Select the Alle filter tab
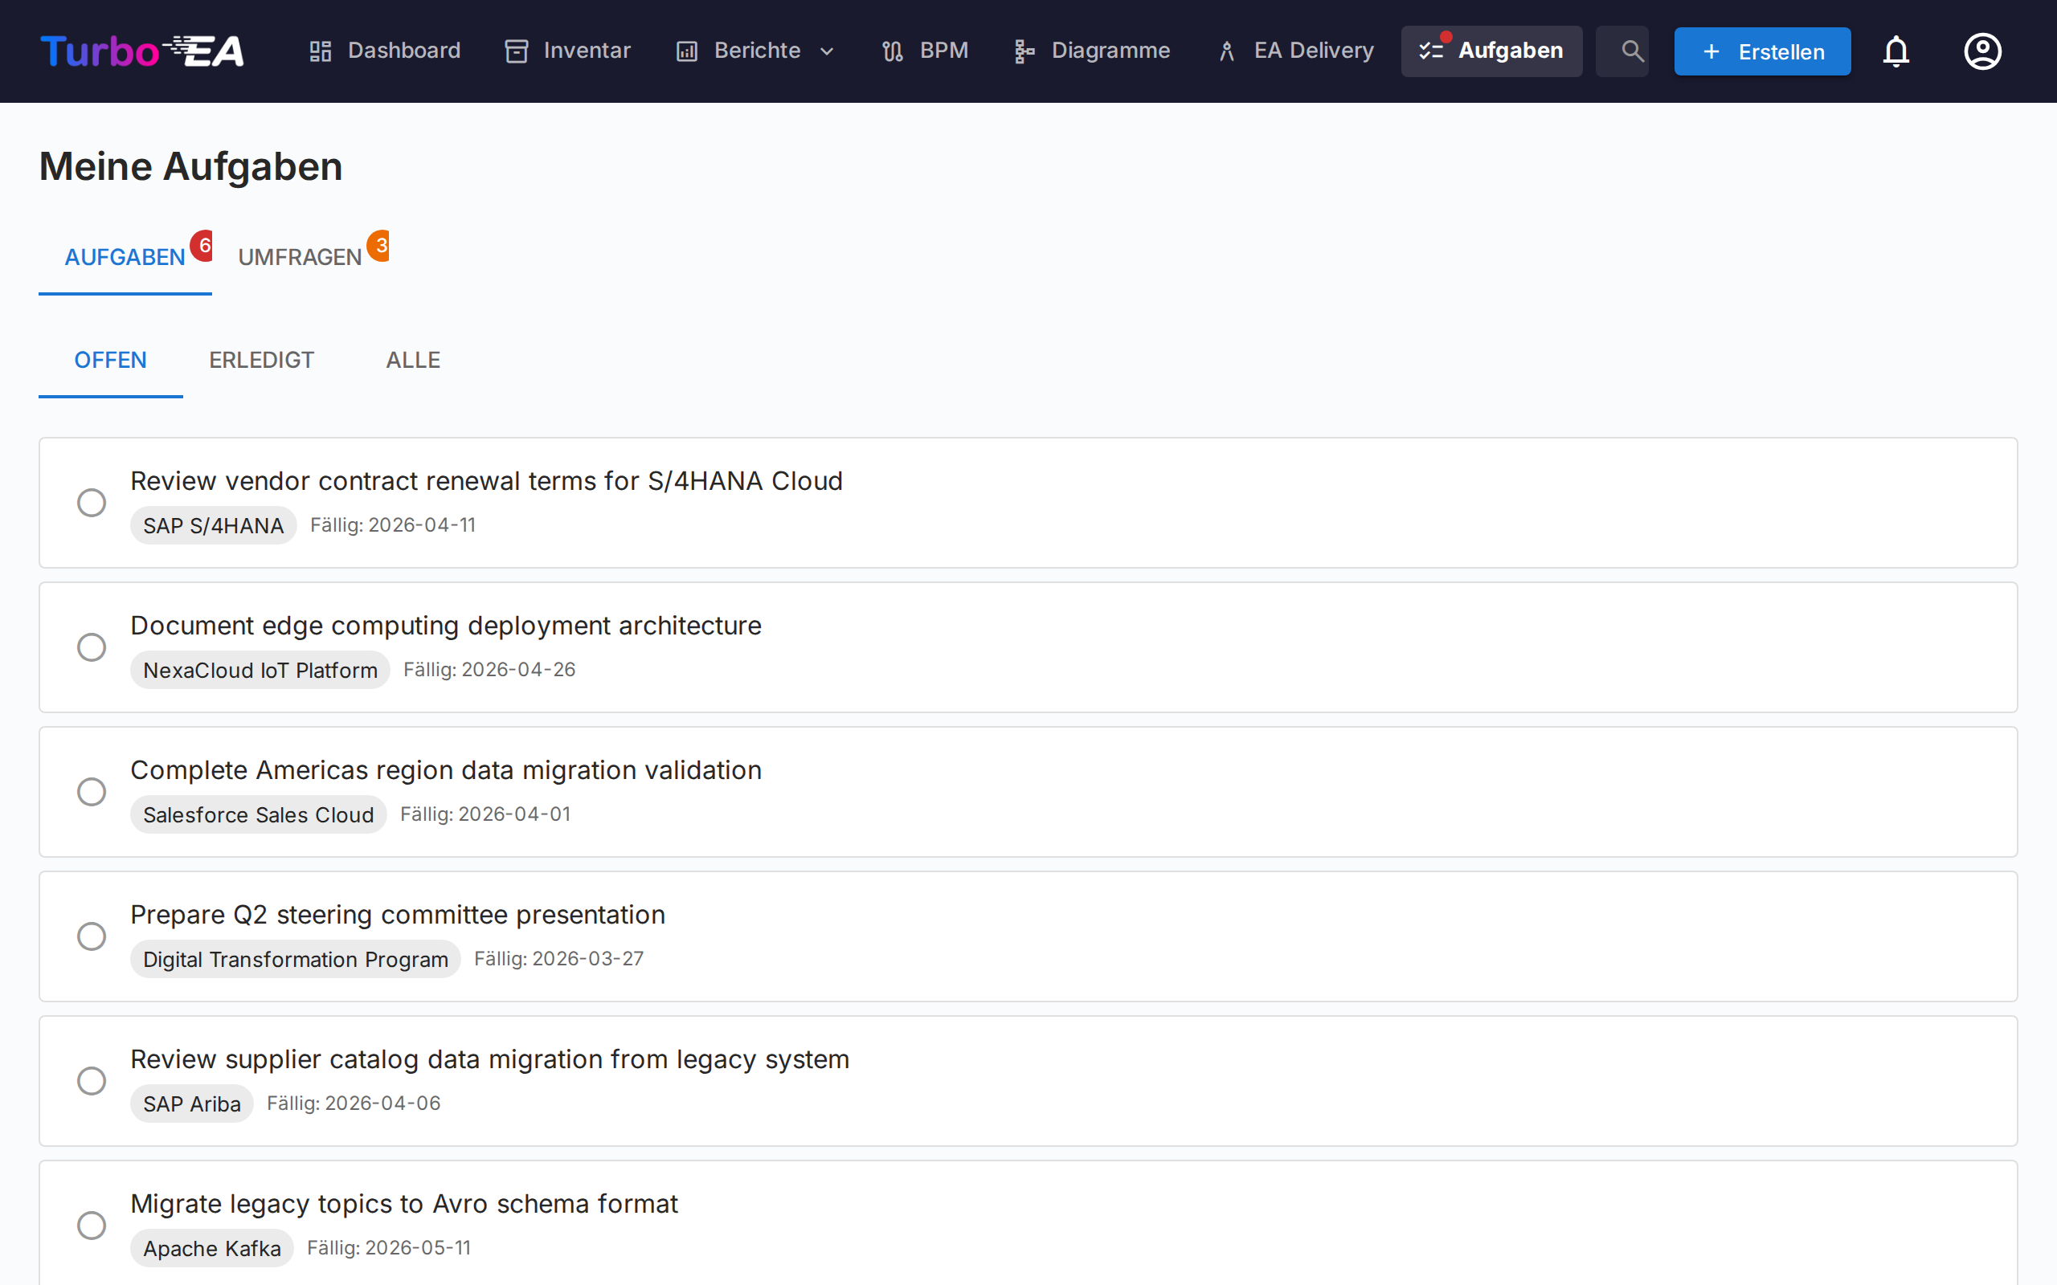 tap(412, 360)
